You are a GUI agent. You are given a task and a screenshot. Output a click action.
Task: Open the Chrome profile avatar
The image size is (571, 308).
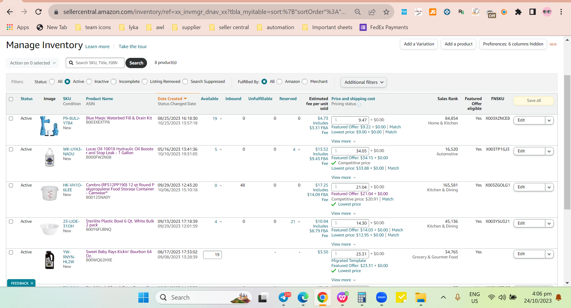[547, 12]
